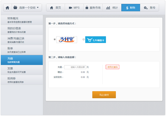Open the MPS tab
Viewport: 166px width, 116px height.
click(x=74, y=8)
